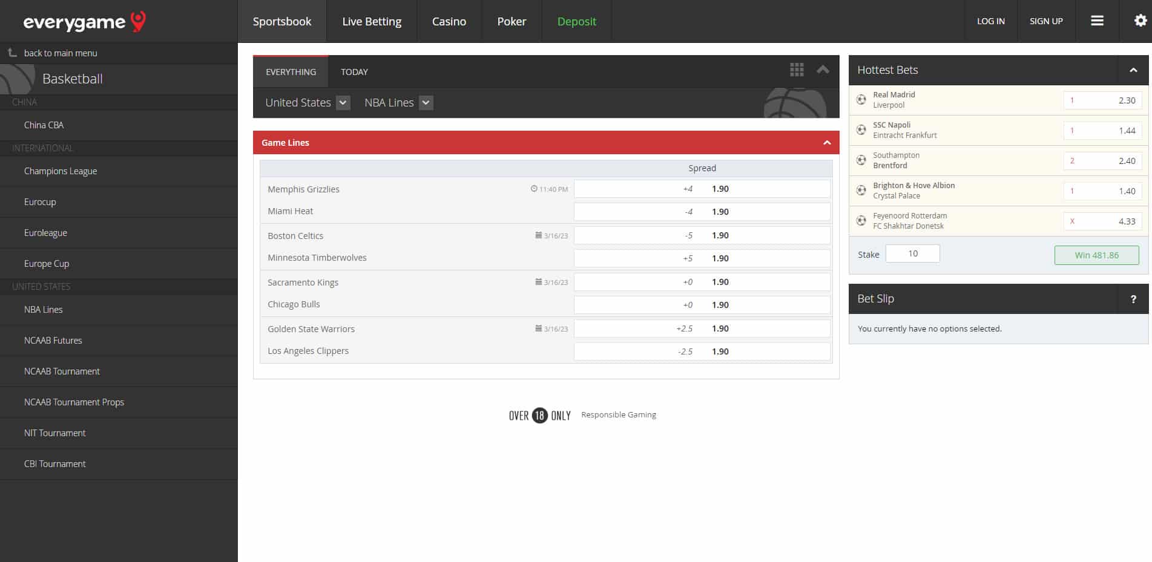The width and height of the screenshot is (1152, 562).
Task: Click the everygame logo
Action: (84, 22)
